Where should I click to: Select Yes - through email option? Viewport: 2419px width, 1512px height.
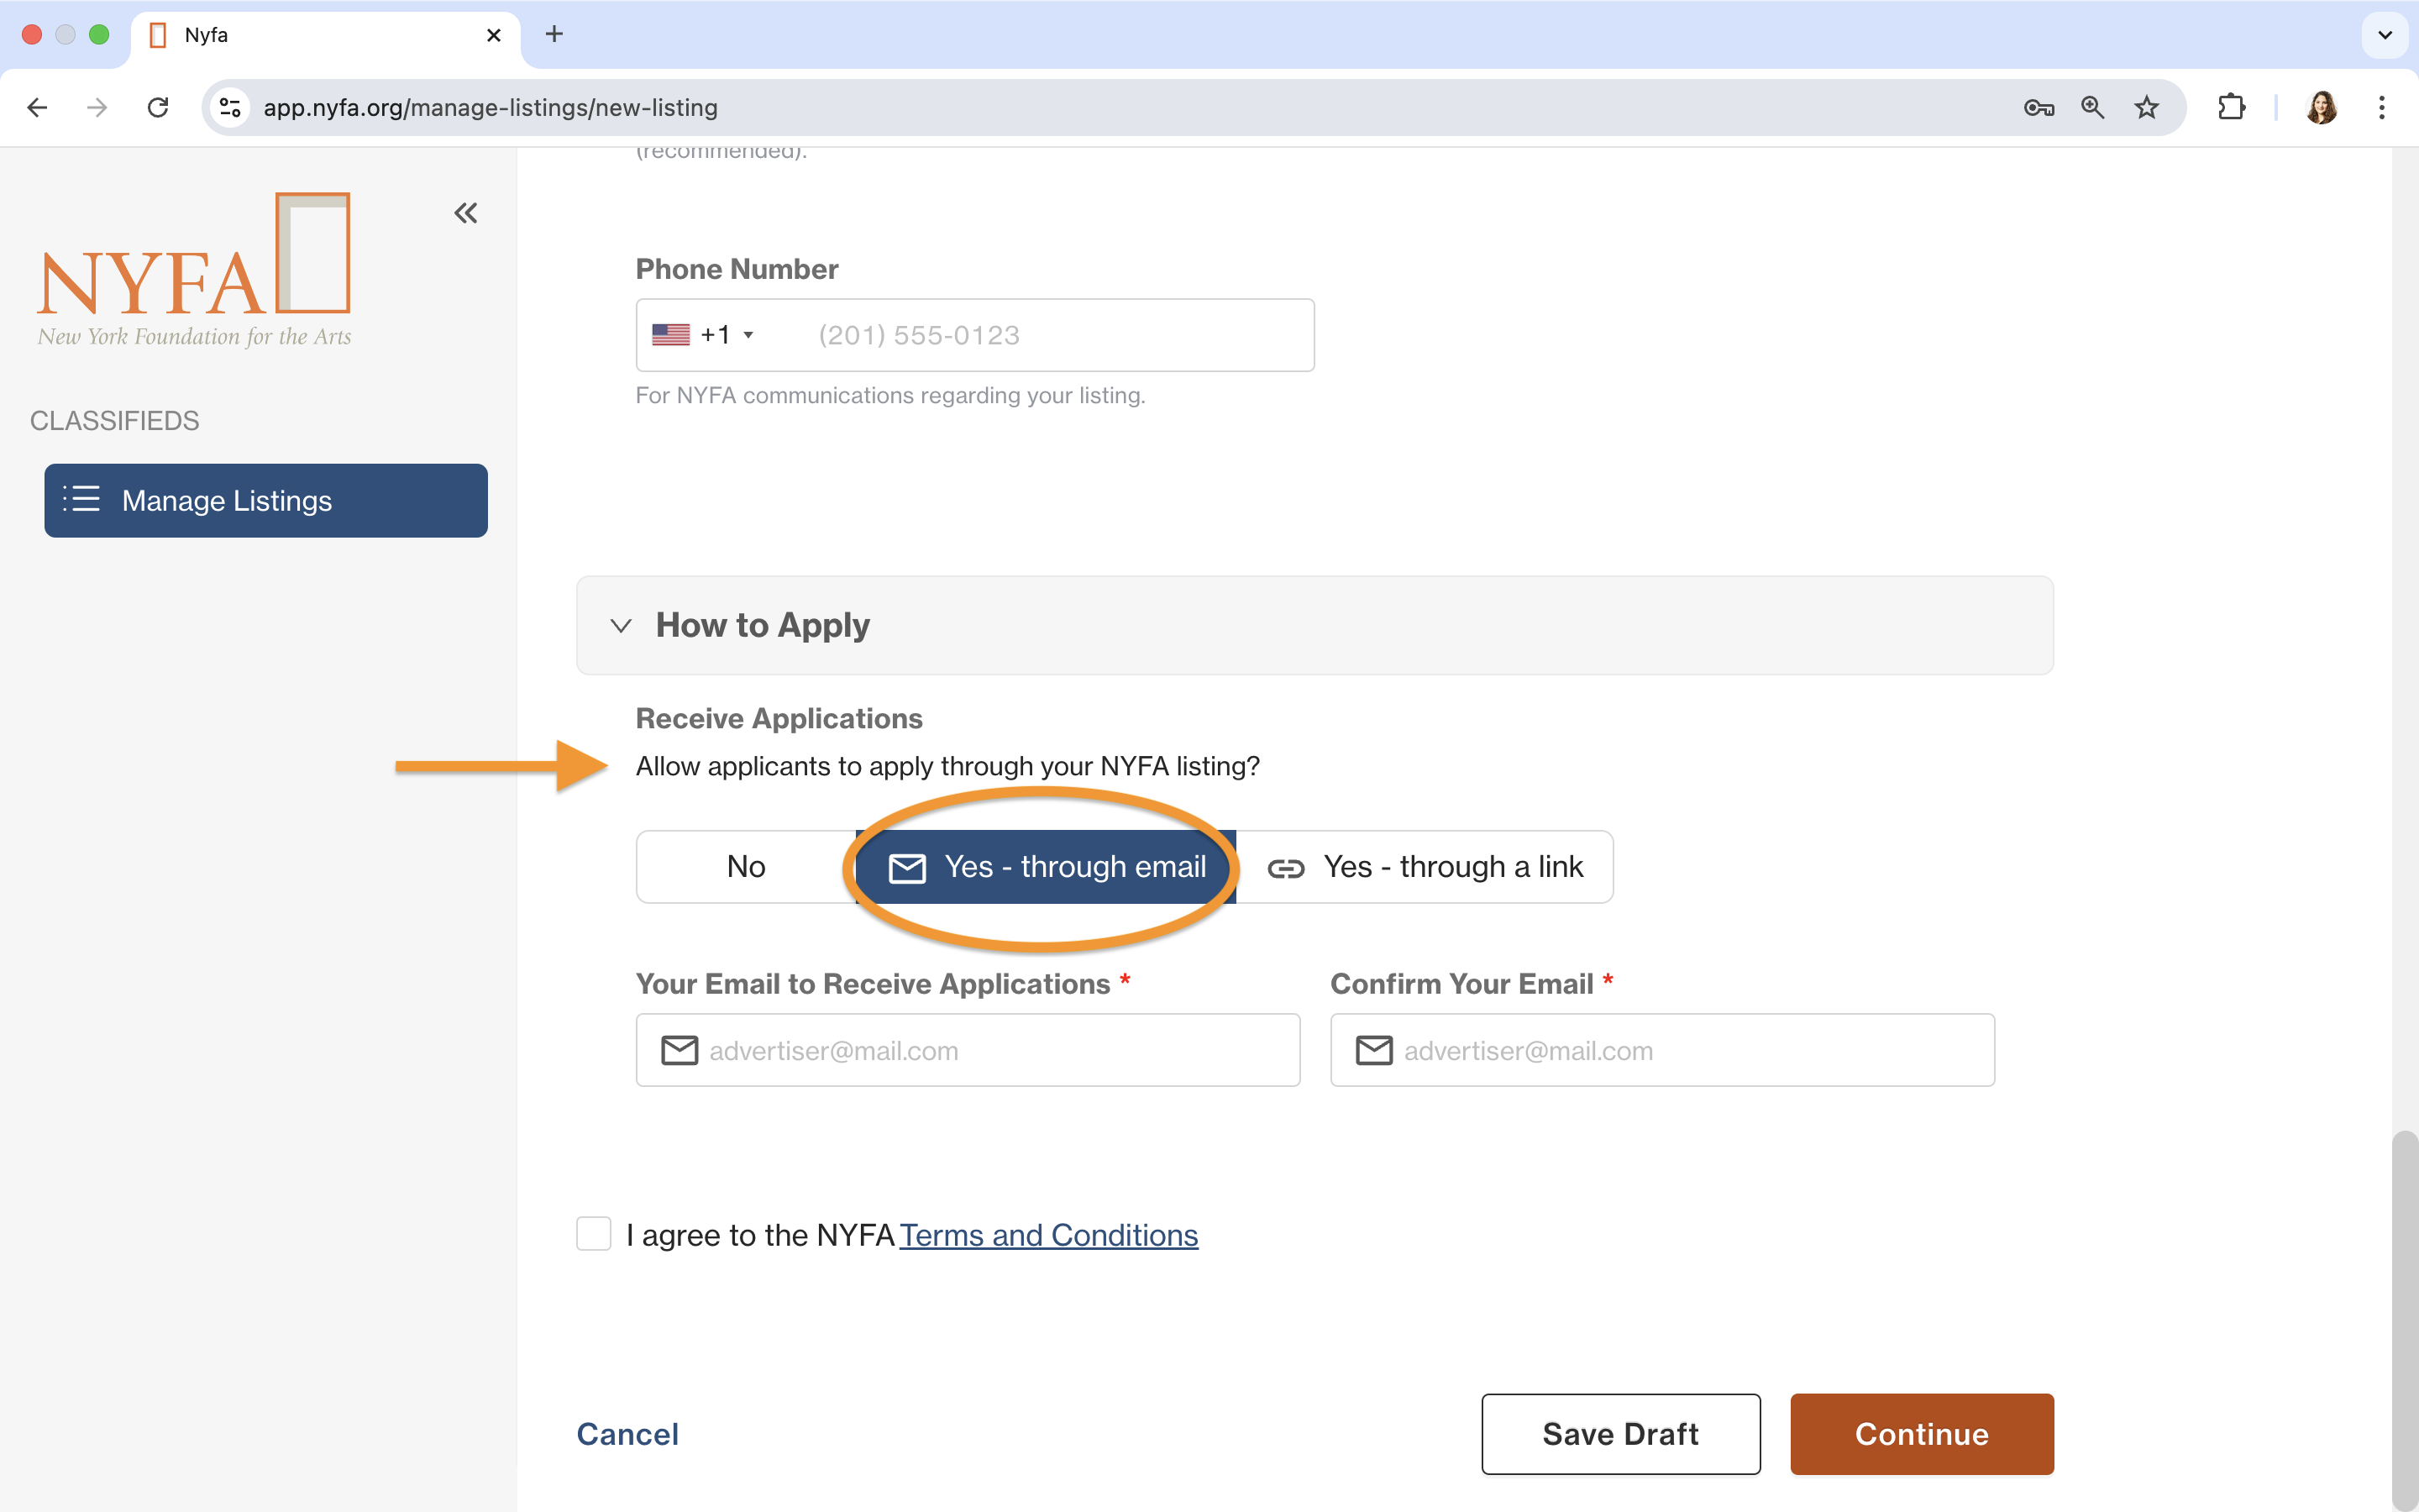coord(1046,866)
